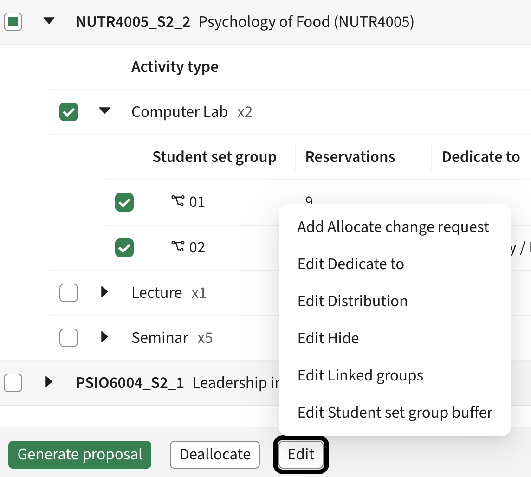This screenshot has height=477, width=531.
Task: Tick the Seminar activity checkbox
Action: [69, 338]
